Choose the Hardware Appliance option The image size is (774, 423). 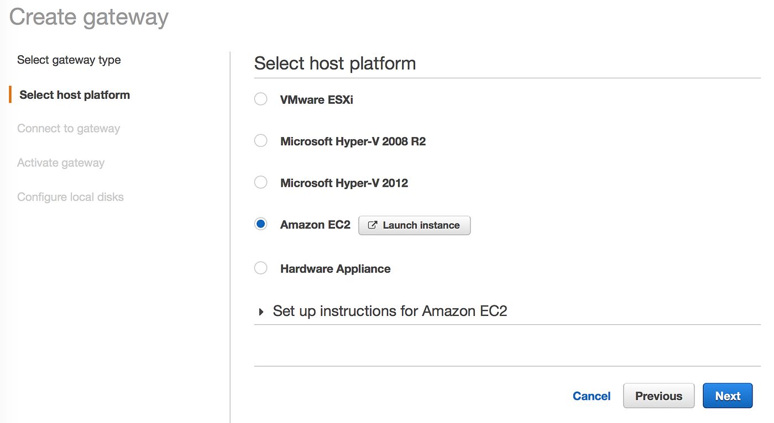click(260, 268)
